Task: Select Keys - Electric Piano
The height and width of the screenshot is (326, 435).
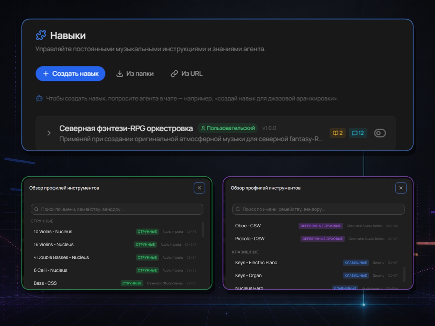Action: coord(316,262)
